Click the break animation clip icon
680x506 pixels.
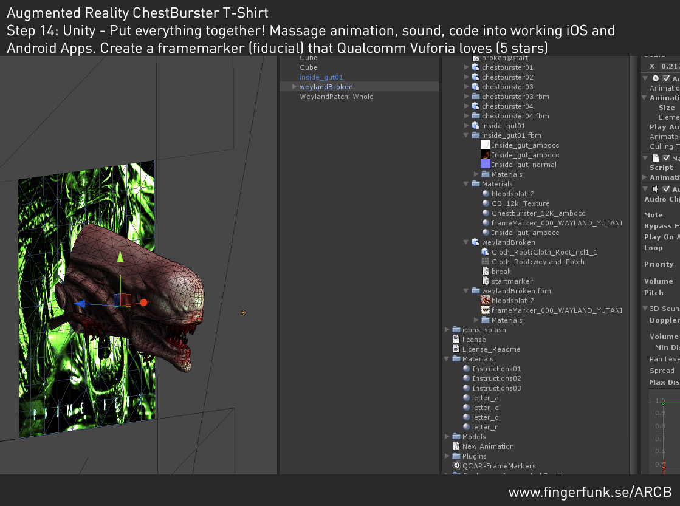(486, 272)
